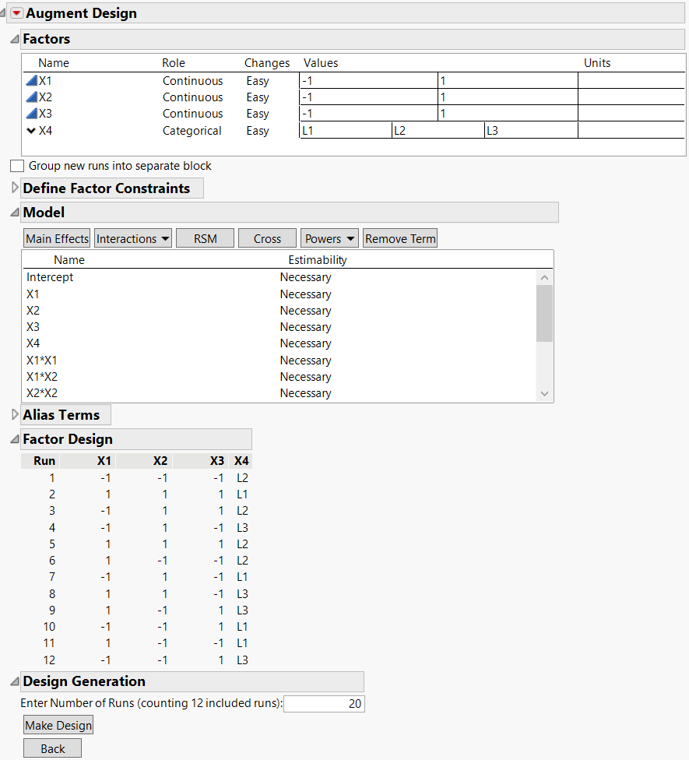Viewport: 689px width, 760px height.
Task: Collapse the Factors section
Action: click(15, 39)
